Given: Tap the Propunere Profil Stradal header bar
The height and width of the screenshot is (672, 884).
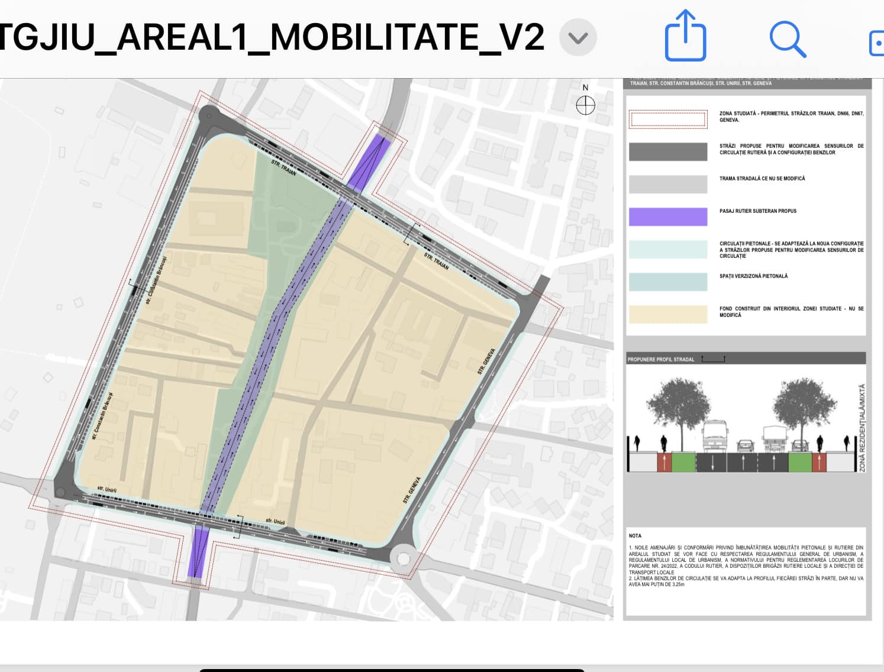Looking at the screenshot, I should click(746, 358).
